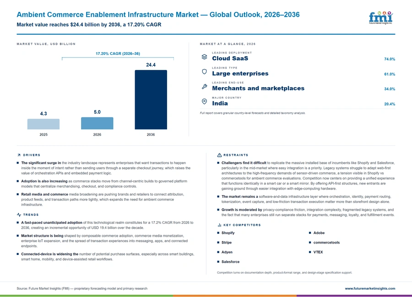
Task: Click the main report title
Action: click(x=158, y=15)
